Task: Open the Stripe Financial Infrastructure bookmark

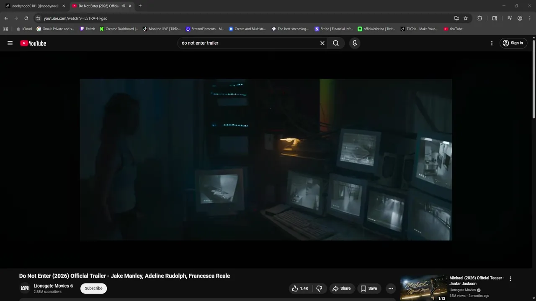Action: 334,29
